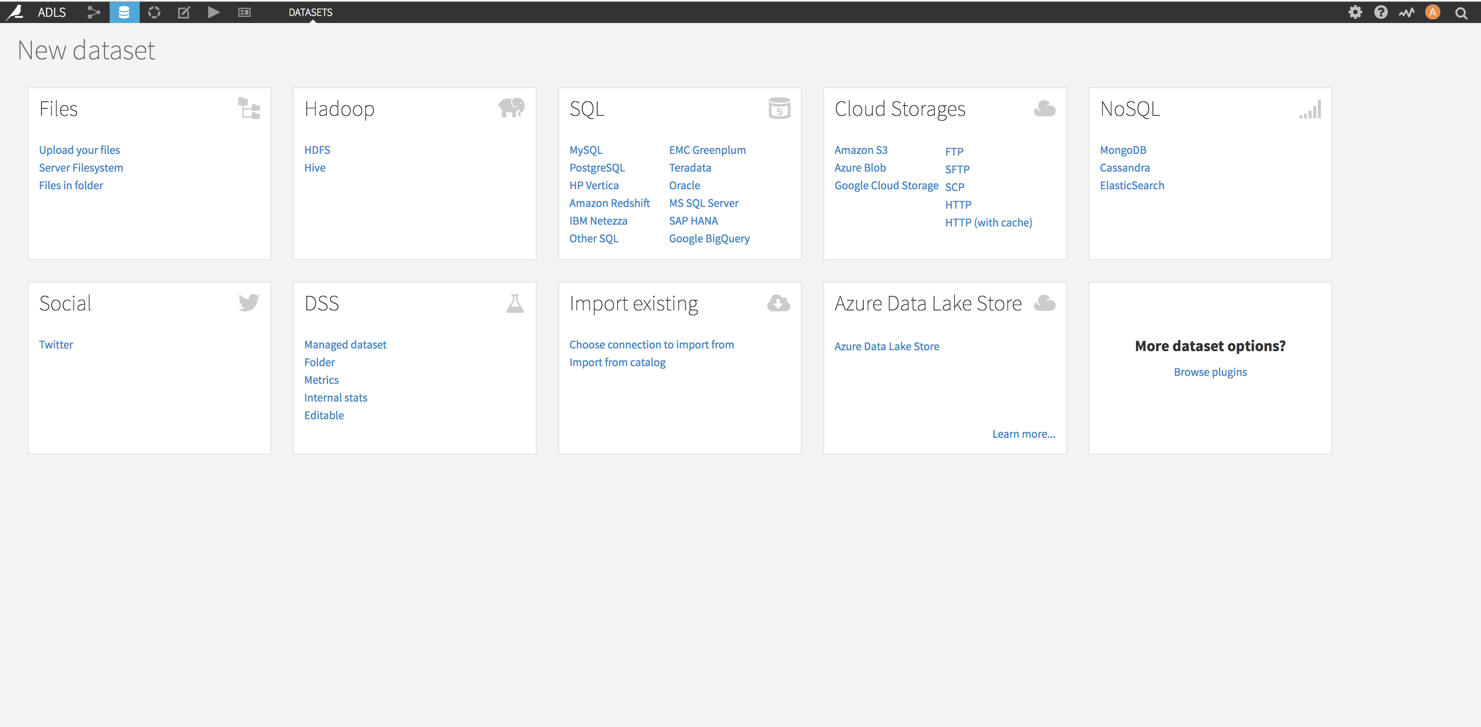The image size is (1481, 727).
Task: Choose the SCP dataset link
Action: [x=954, y=187]
